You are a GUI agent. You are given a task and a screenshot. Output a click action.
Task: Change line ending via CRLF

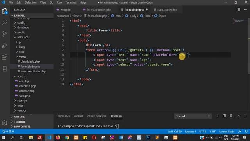212,132
